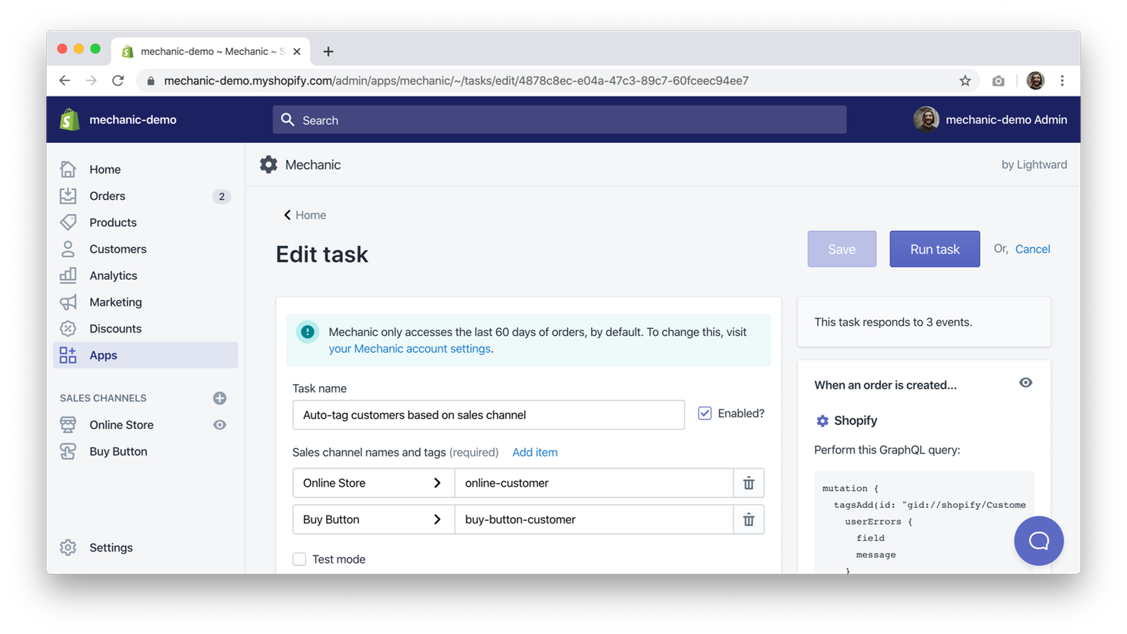
Task: Open Chrome's three-dot menu
Action: (1062, 81)
